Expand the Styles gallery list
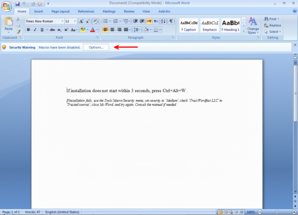 coord(243,31)
